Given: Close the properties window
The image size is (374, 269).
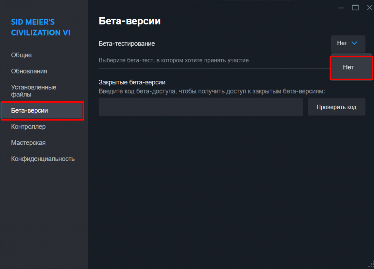Looking at the screenshot, I should pyautogui.click(x=370, y=8).
